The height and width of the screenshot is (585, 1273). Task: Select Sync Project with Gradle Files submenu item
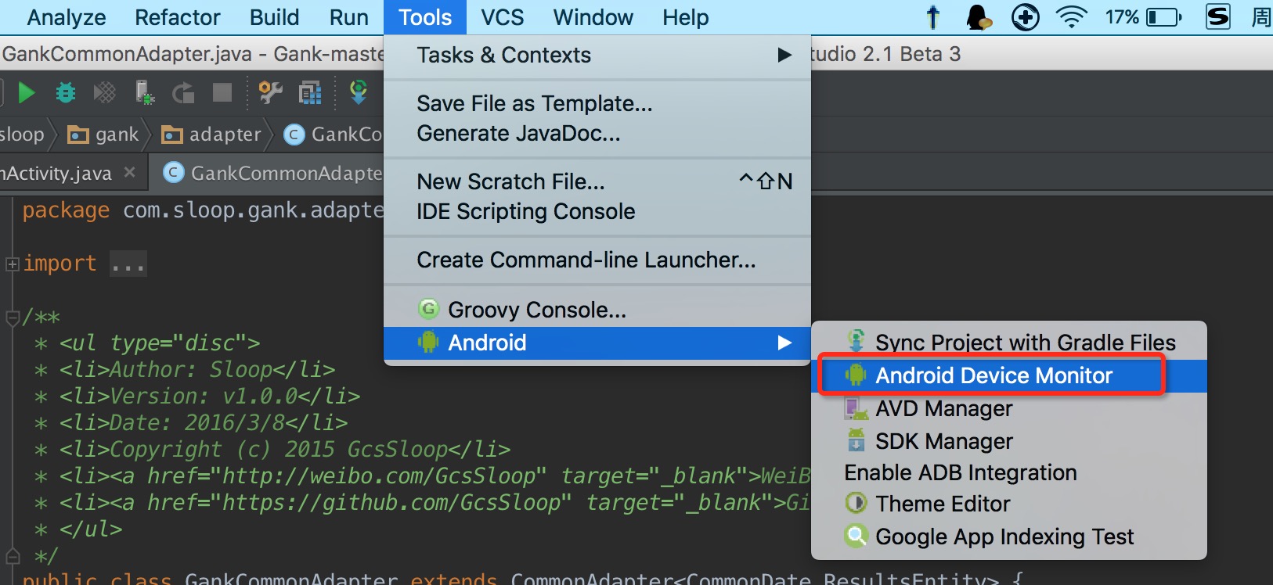[1009, 343]
